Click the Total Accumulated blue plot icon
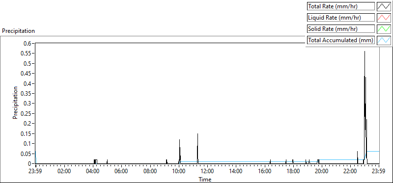Image resolution: width=393 pixels, height=183 pixels. [x=384, y=40]
